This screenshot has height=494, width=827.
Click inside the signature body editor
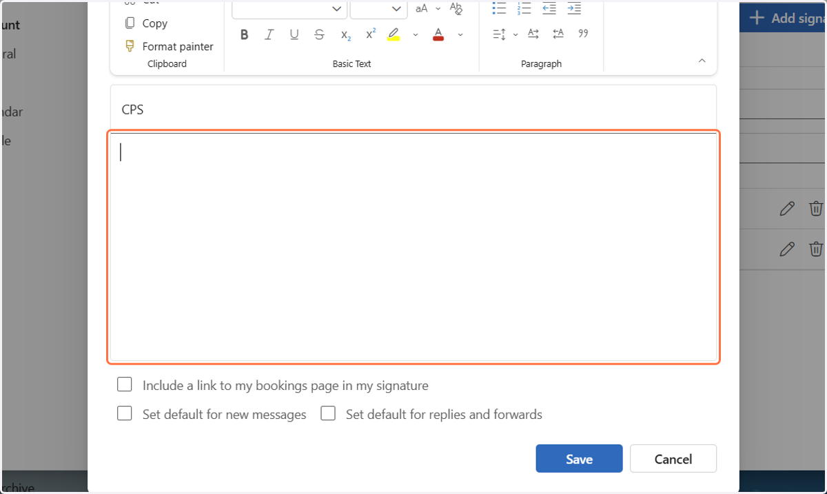coord(413,247)
